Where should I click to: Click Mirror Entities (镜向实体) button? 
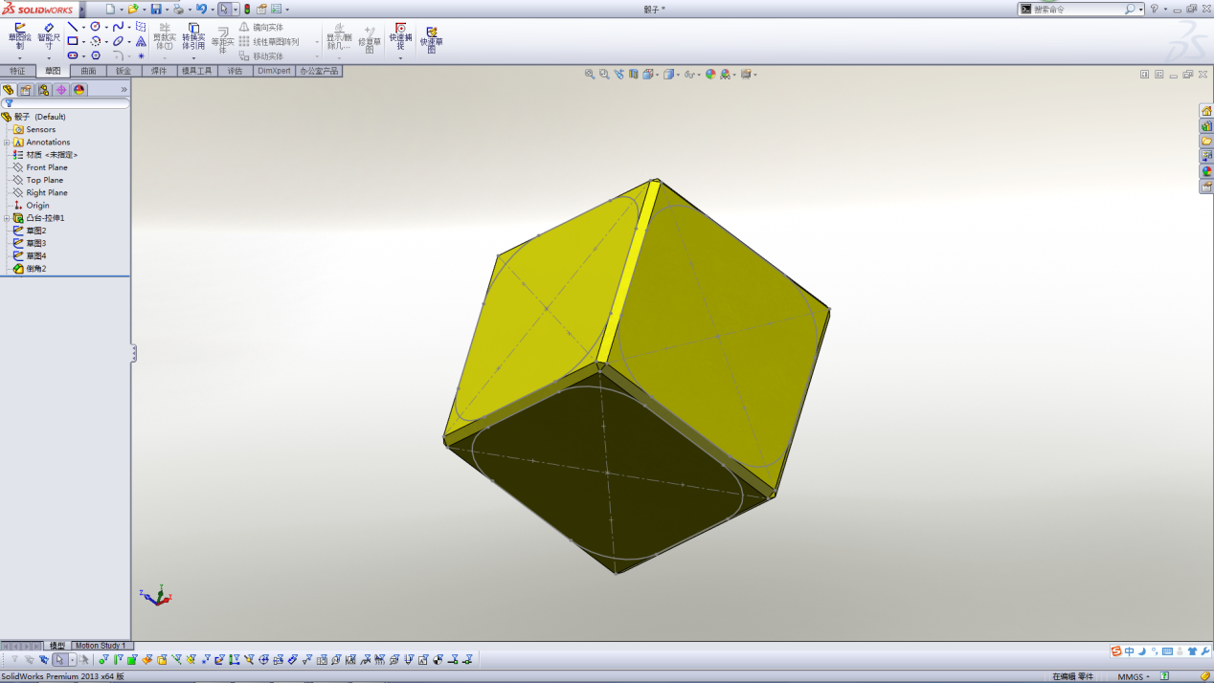(260, 28)
